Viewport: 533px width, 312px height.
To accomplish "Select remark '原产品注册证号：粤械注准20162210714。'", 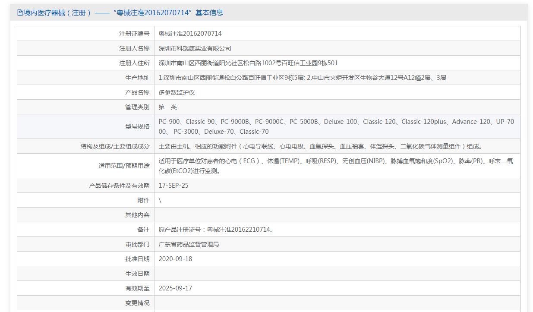I will click(216, 230).
